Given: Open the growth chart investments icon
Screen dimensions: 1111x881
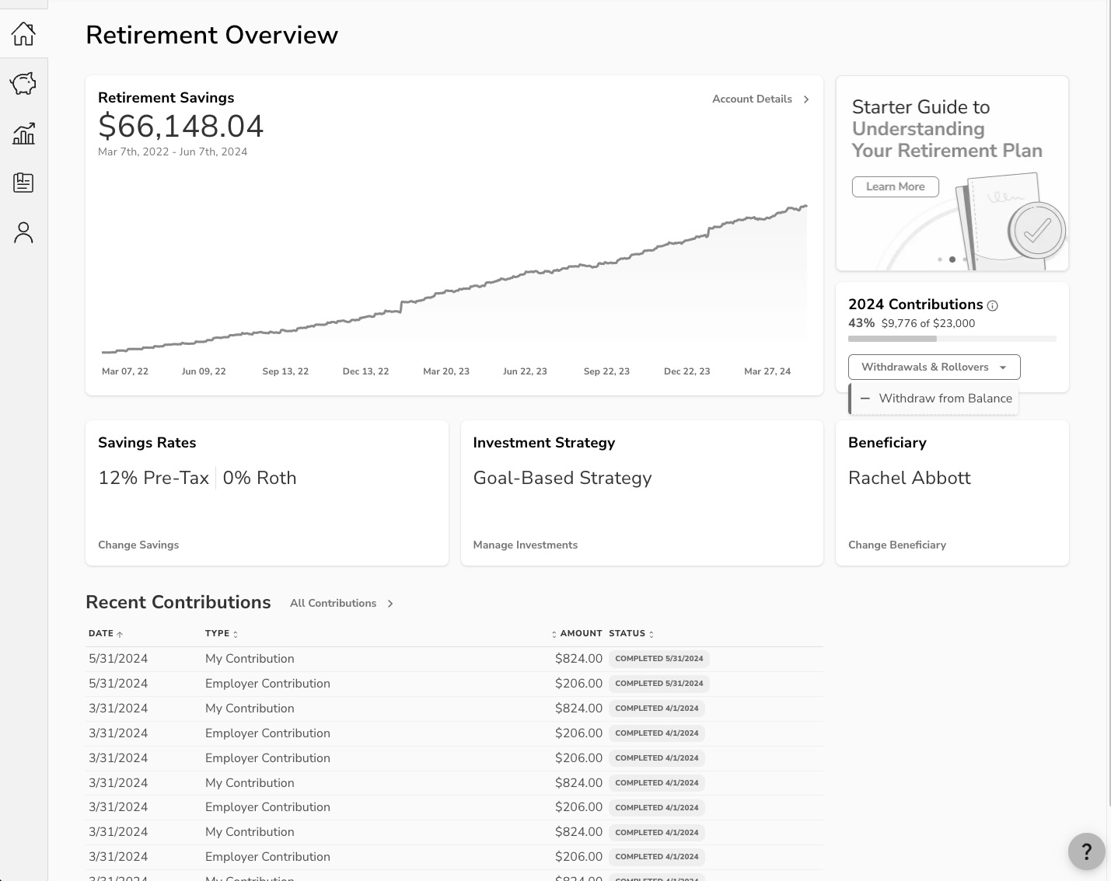Looking at the screenshot, I should click(23, 134).
